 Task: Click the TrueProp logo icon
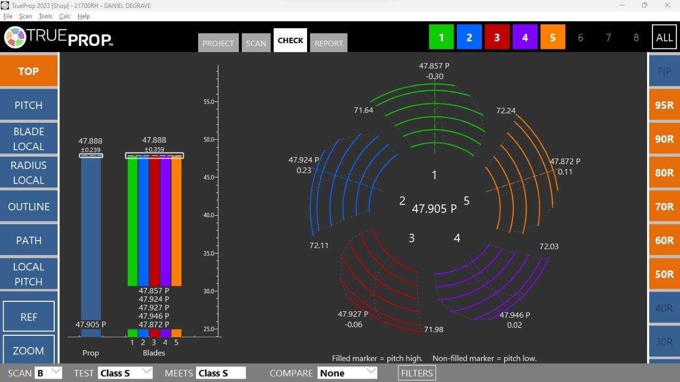coord(15,37)
